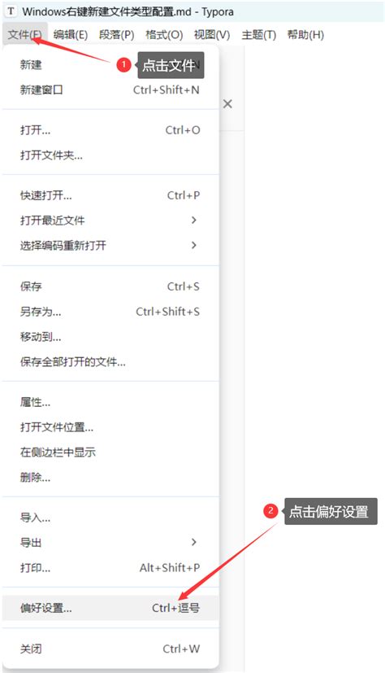The height and width of the screenshot is (673, 385).
Task: Open the 视图(V) menu
Action: click(211, 35)
